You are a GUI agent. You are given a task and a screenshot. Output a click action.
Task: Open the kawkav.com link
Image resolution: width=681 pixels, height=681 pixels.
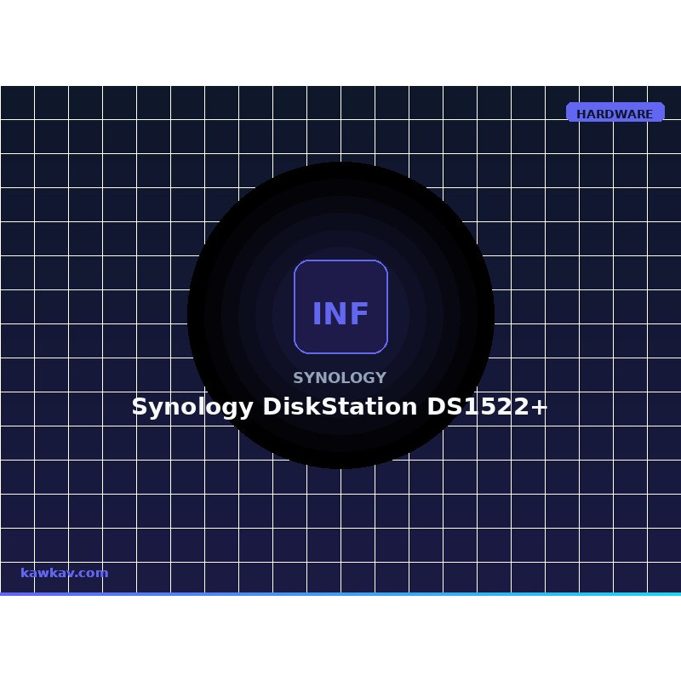[65, 573]
